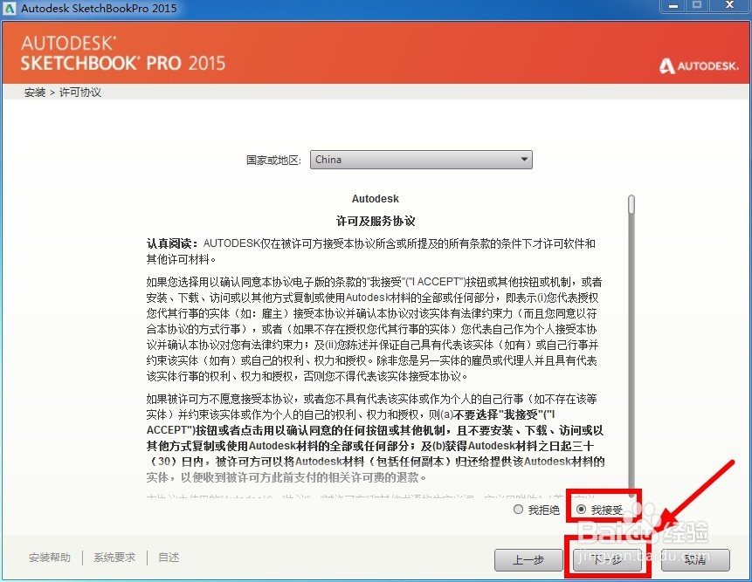The height and width of the screenshot is (582, 752).
Task: Minimize the installer window
Action: pos(673,6)
